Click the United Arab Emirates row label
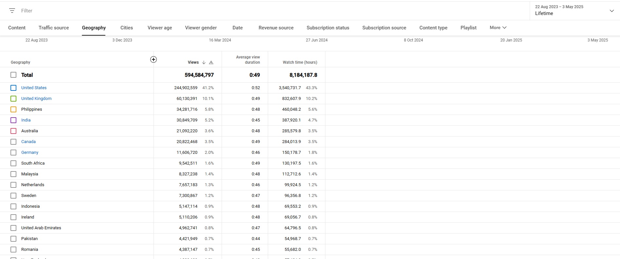Viewport: 620px width, 259px height. pos(41,228)
